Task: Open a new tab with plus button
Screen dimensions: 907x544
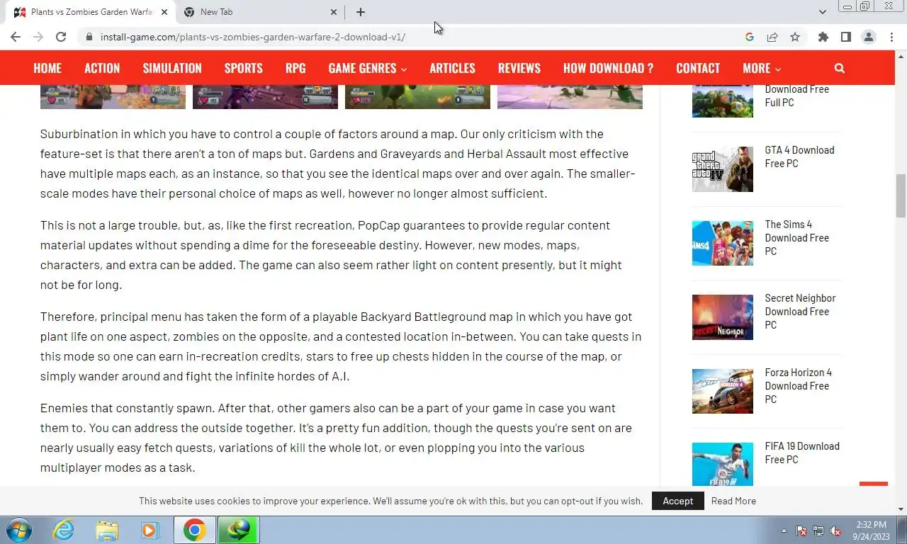Action: pos(360,12)
